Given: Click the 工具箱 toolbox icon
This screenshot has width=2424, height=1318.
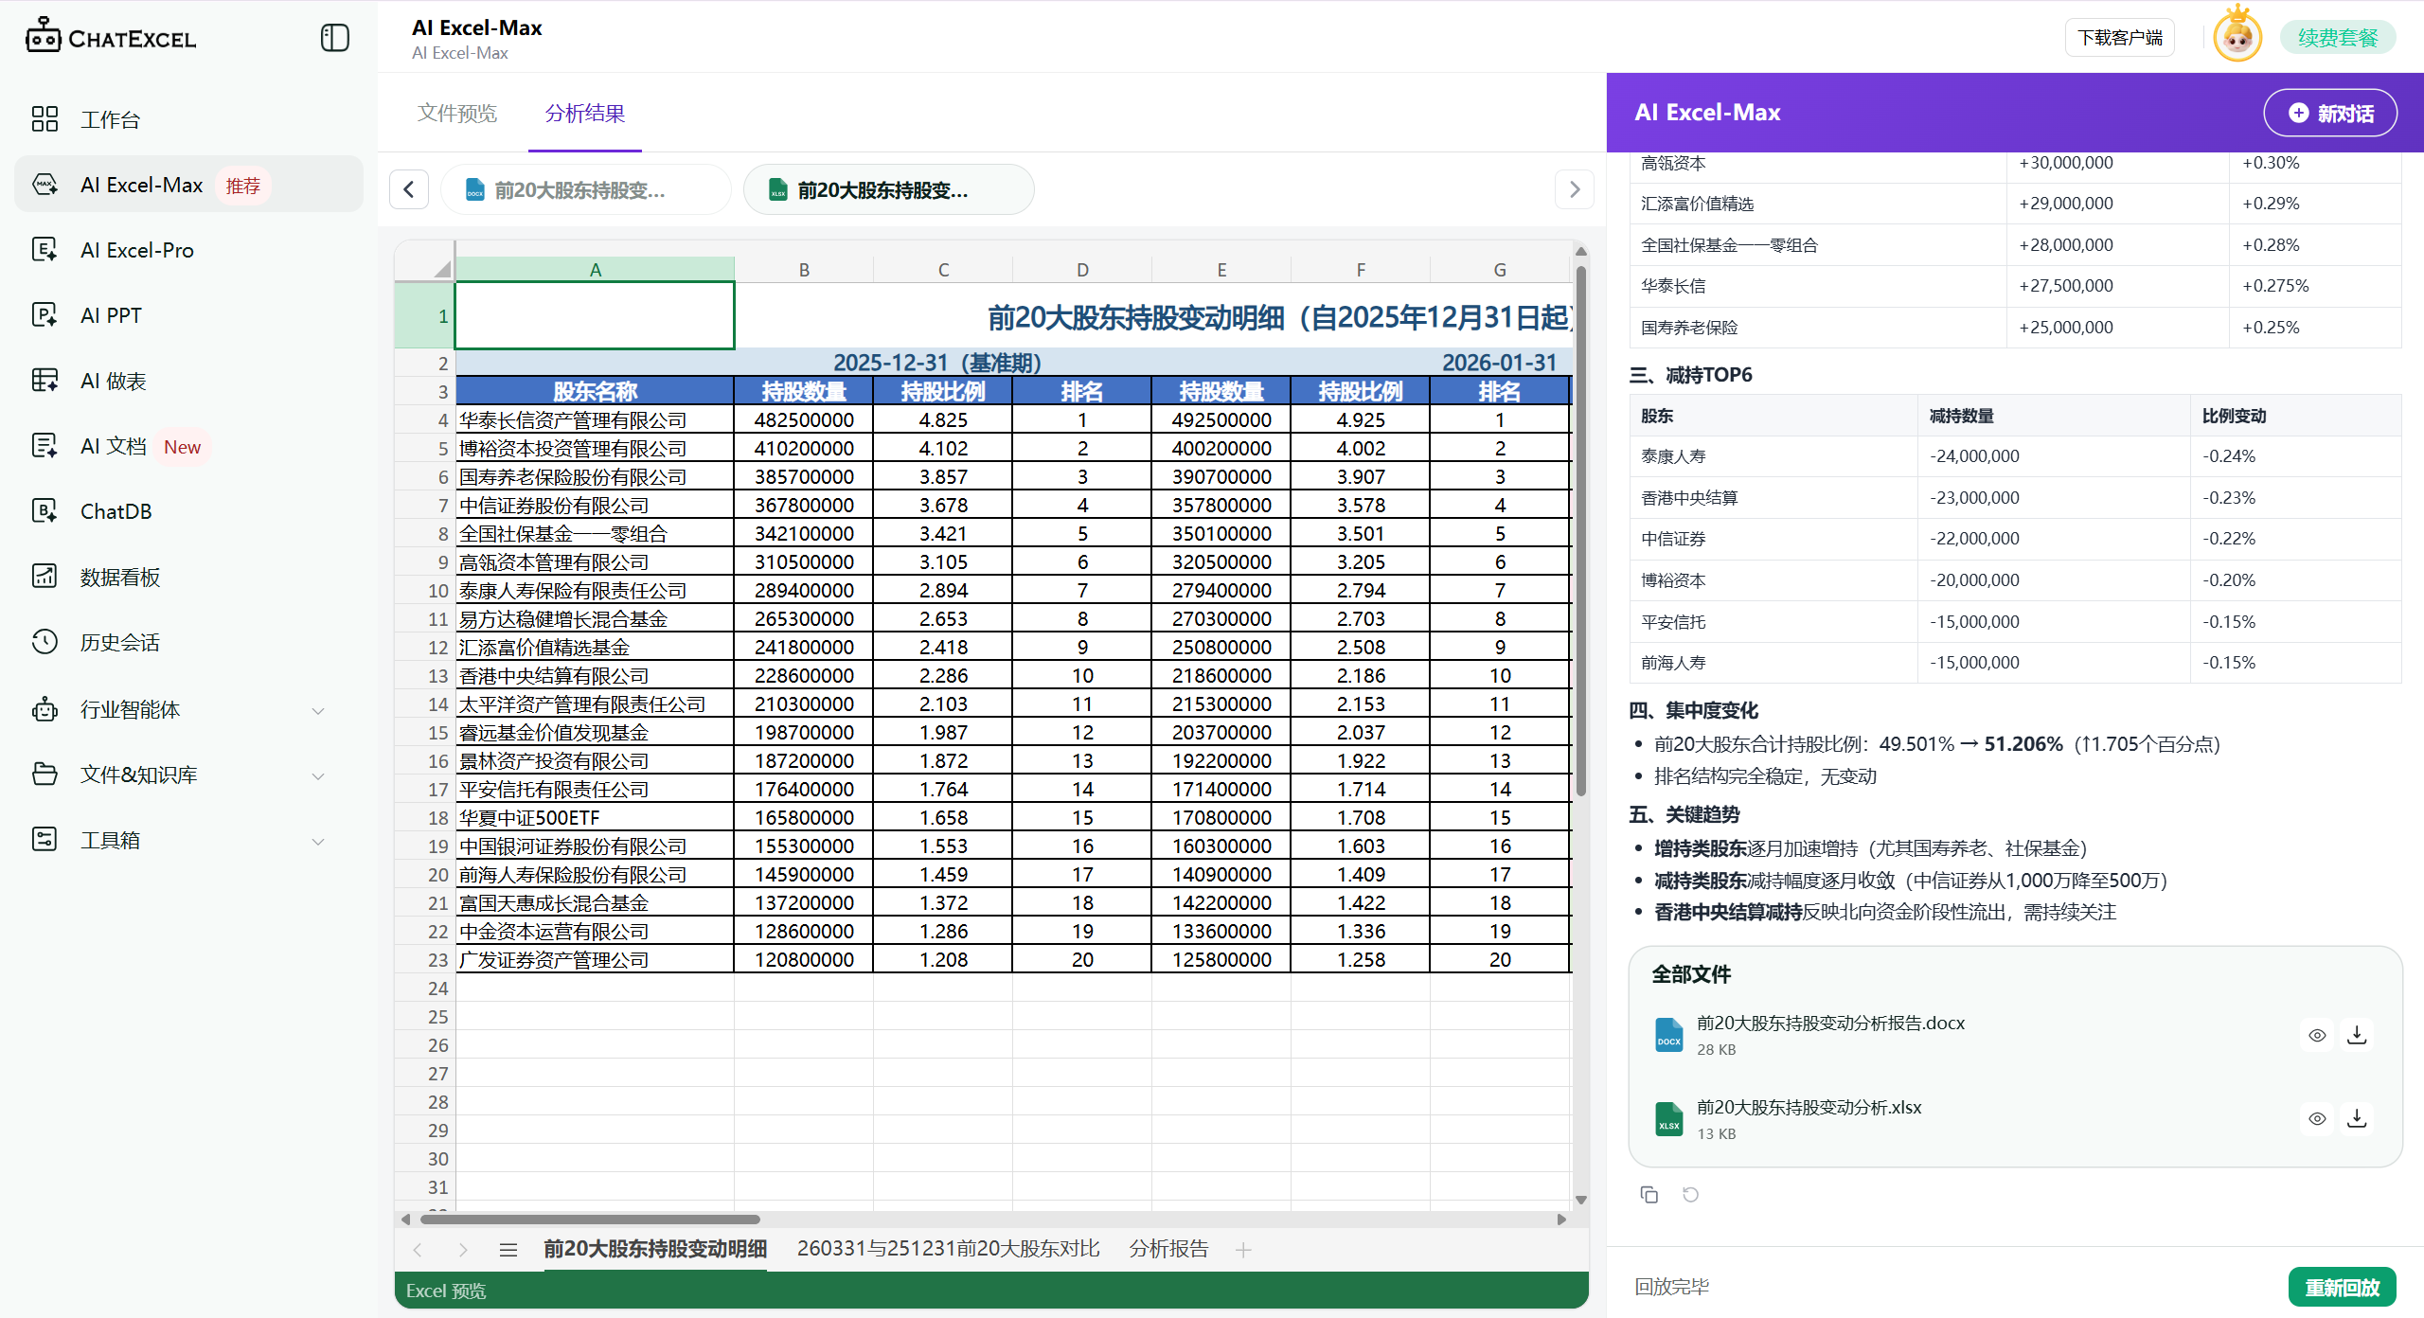Looking at the screenshot, I should coord(45,839).
